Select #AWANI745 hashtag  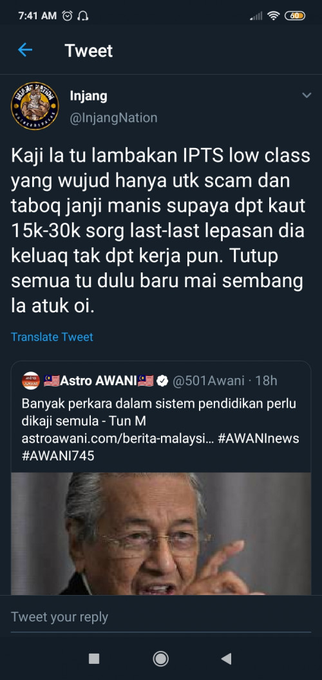(58, 456)
